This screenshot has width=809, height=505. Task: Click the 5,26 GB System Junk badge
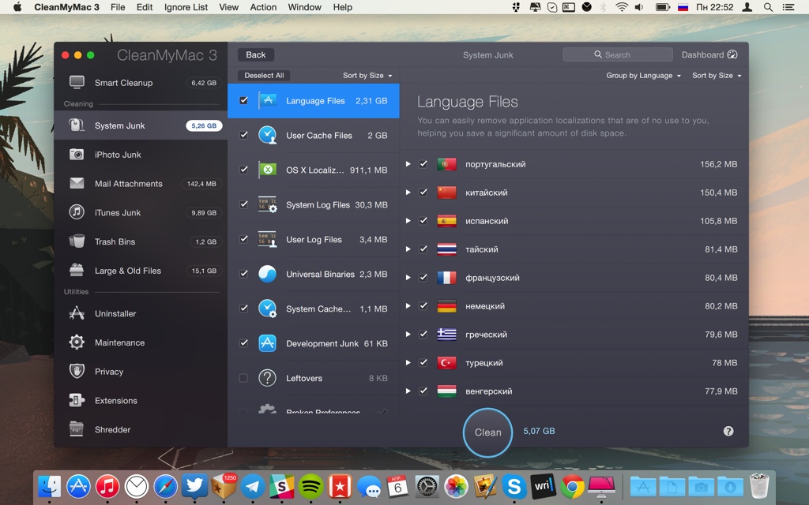[x=204, y=125]
